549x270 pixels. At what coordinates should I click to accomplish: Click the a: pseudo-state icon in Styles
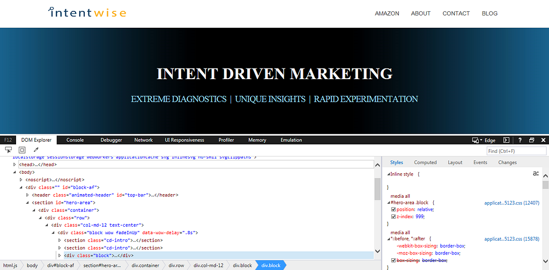coord(536,173)
